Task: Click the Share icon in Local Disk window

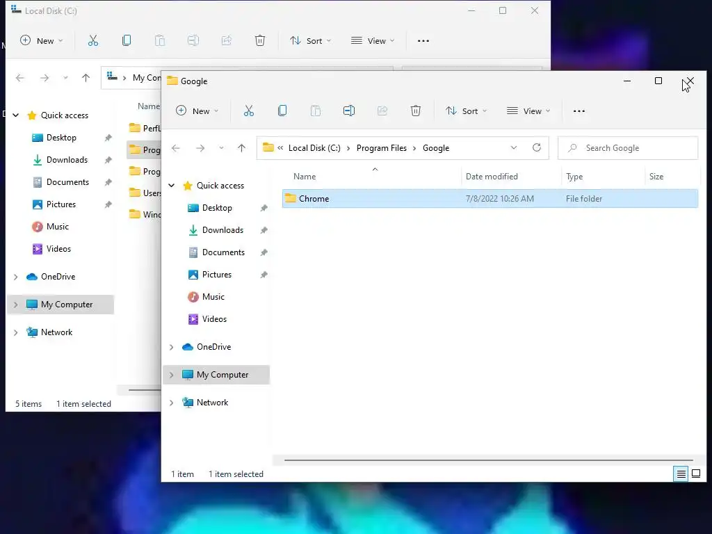Action: click(227, 41)
